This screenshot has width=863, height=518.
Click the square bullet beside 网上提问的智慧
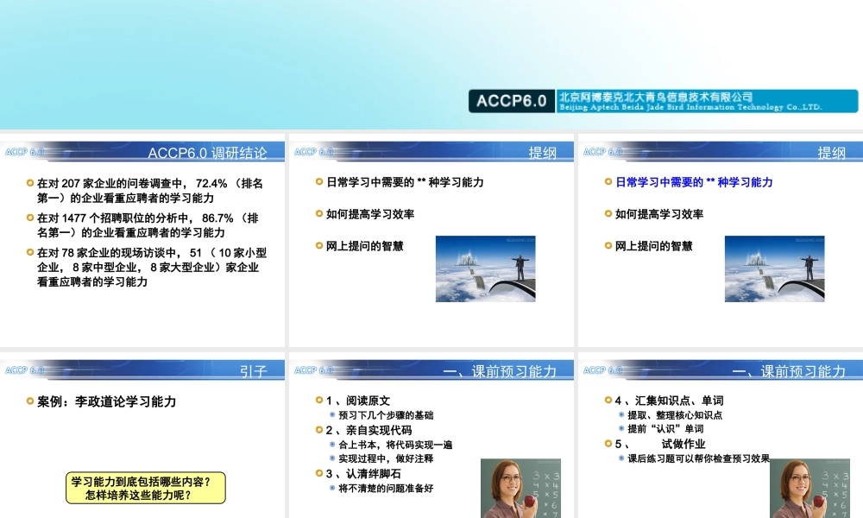(318, 246)
